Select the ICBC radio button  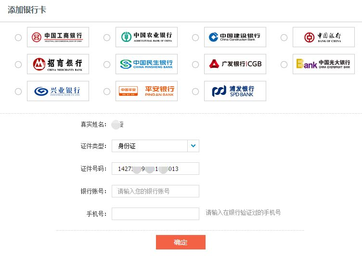[18, 38]
